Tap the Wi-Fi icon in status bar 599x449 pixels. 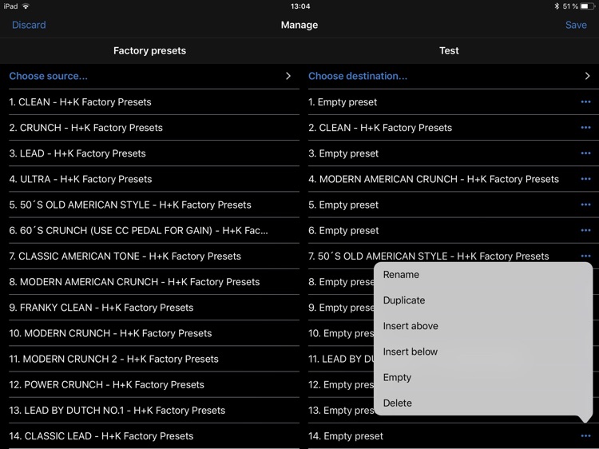coord(26,6)
